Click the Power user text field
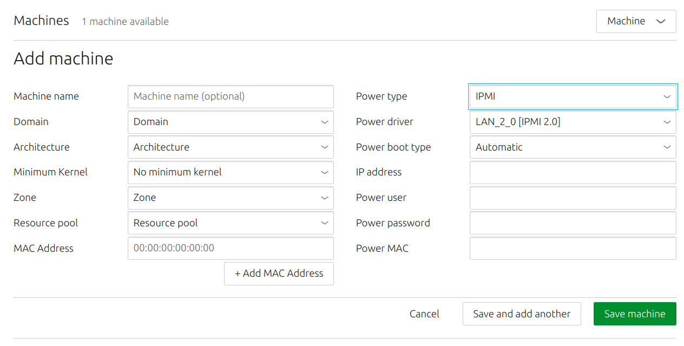 point(573,198)
